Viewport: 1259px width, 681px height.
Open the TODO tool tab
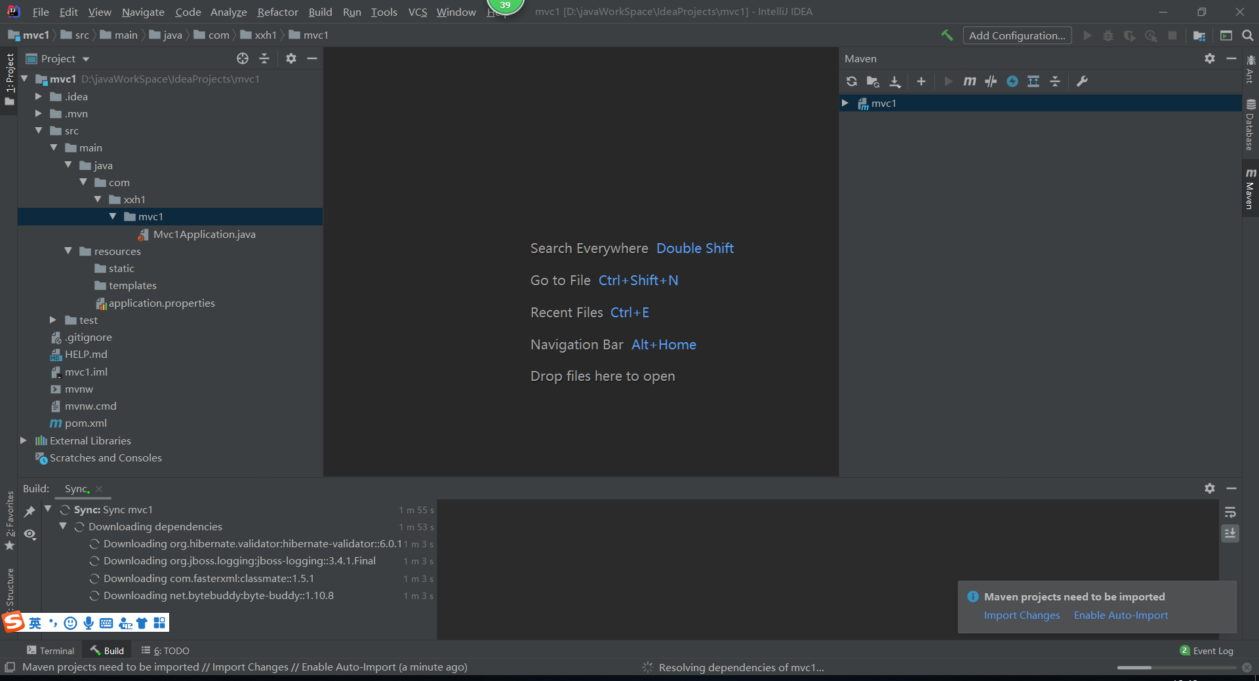point(165,650)
